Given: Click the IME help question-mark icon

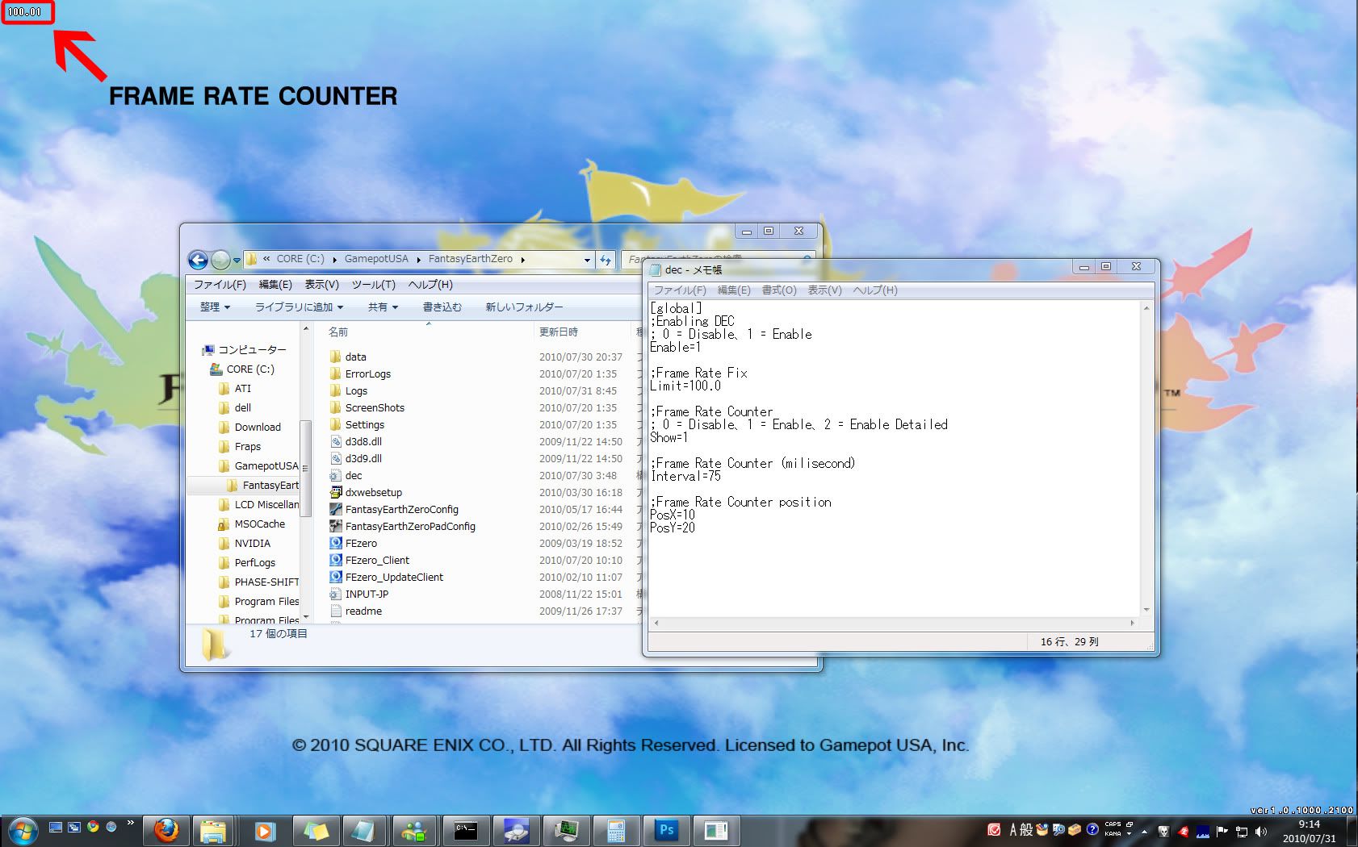Looking at the screenshot, I should (x=1092, y=829).
